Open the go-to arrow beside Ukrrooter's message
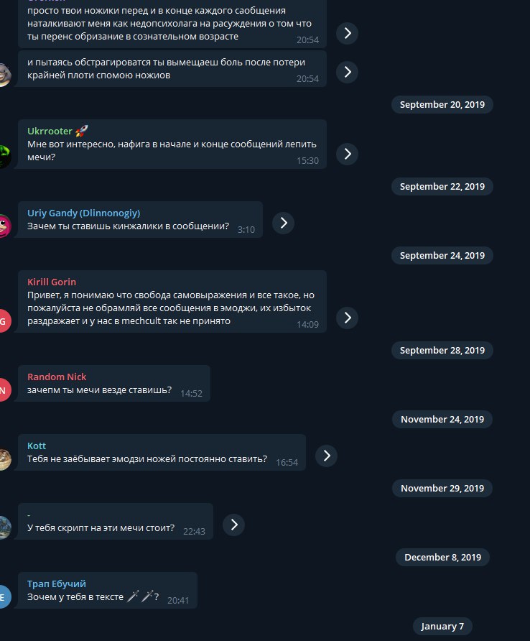530x641 pixels. (x=347, y=154)
